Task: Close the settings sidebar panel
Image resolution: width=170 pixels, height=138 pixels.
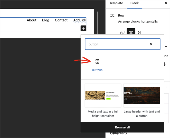Action: pos(166,3)
